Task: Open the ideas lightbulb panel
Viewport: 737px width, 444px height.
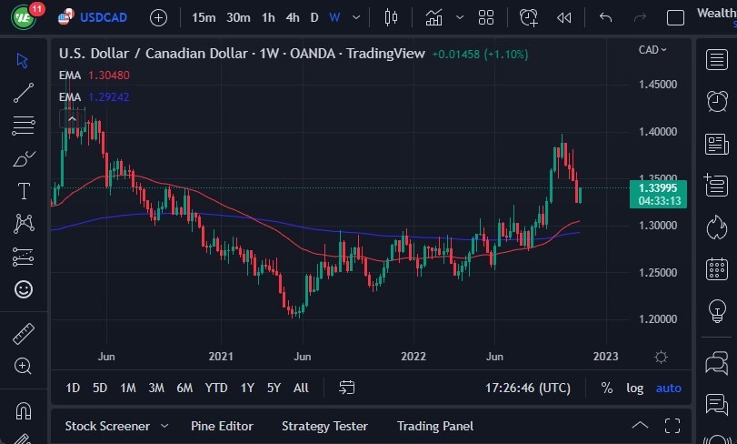Action: click(x=716, y=311)
